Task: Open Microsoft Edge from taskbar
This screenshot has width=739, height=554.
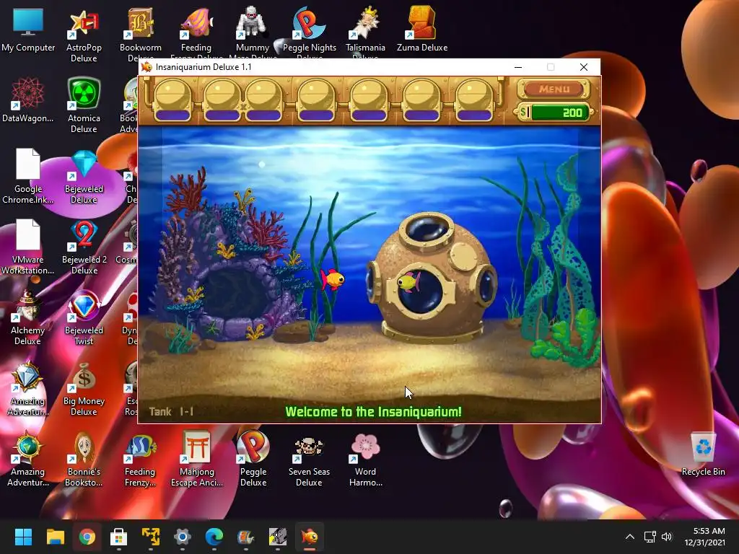Action: click(x=214, y=537)
